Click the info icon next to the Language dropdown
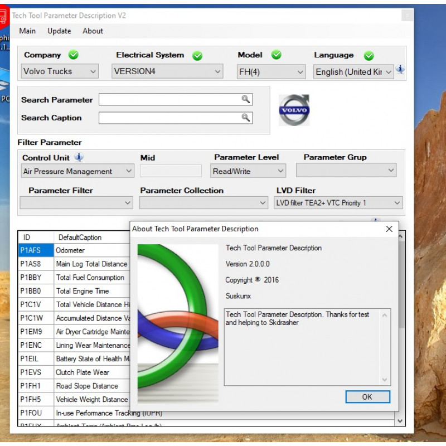The image size is (446, 446). pos(400,69)
